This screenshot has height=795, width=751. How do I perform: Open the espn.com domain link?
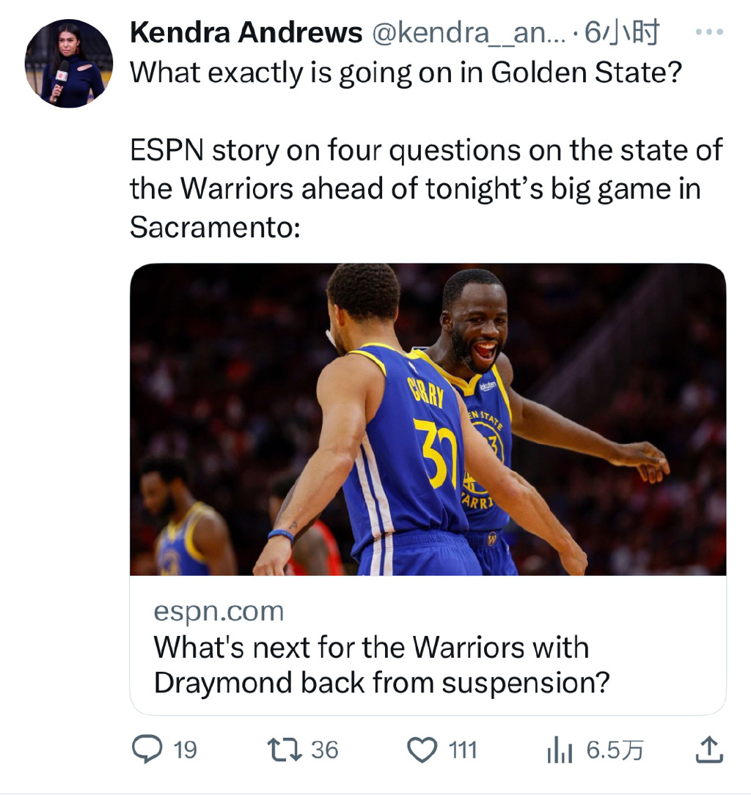point(219,612)
